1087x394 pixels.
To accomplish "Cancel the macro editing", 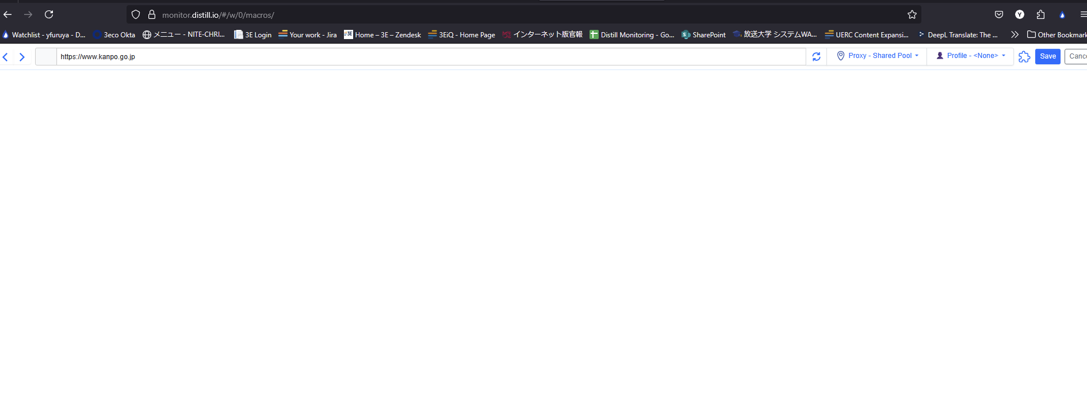I will (x=1076, y=56).
